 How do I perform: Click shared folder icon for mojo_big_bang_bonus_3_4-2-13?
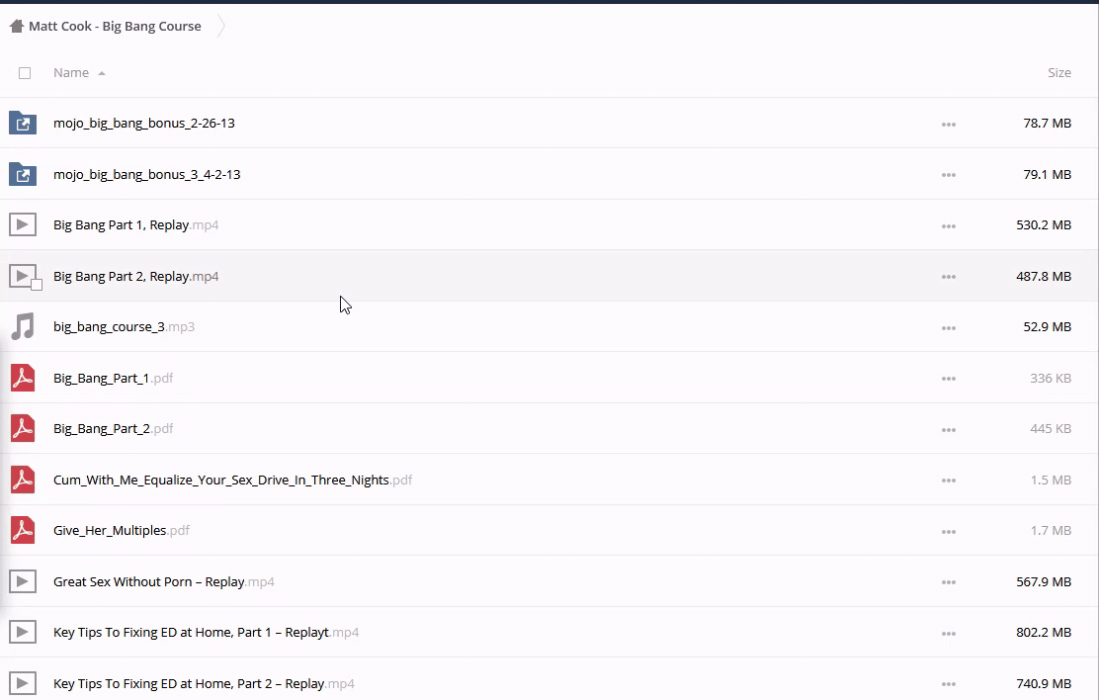tap(23, 175)
